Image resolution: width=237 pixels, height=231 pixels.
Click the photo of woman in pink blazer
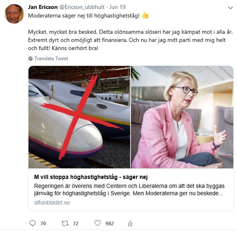(182, 117)
